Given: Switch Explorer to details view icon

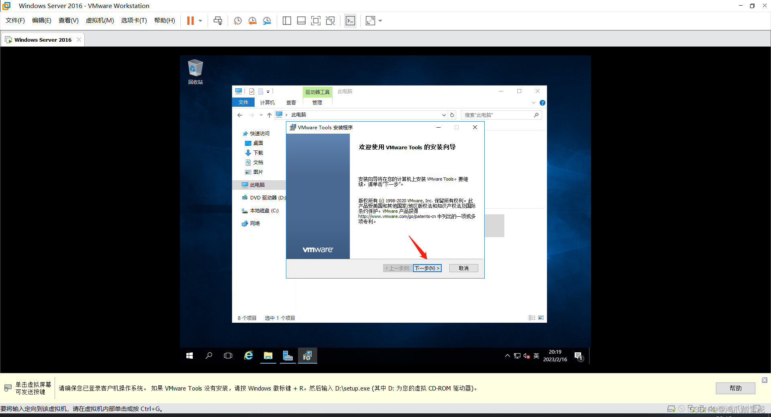Looking at the screenshot, I should (x=532, y=318).
